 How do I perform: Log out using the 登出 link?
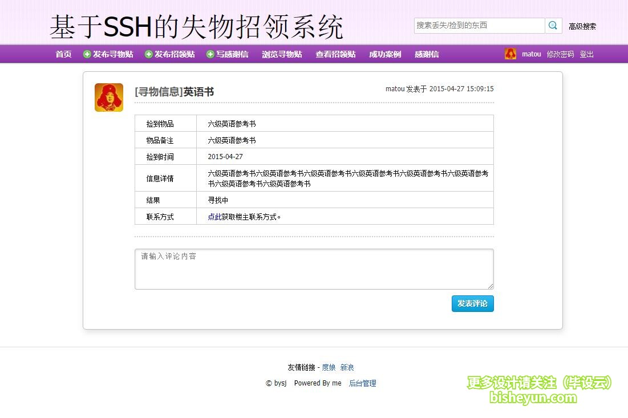coord(587,54)
